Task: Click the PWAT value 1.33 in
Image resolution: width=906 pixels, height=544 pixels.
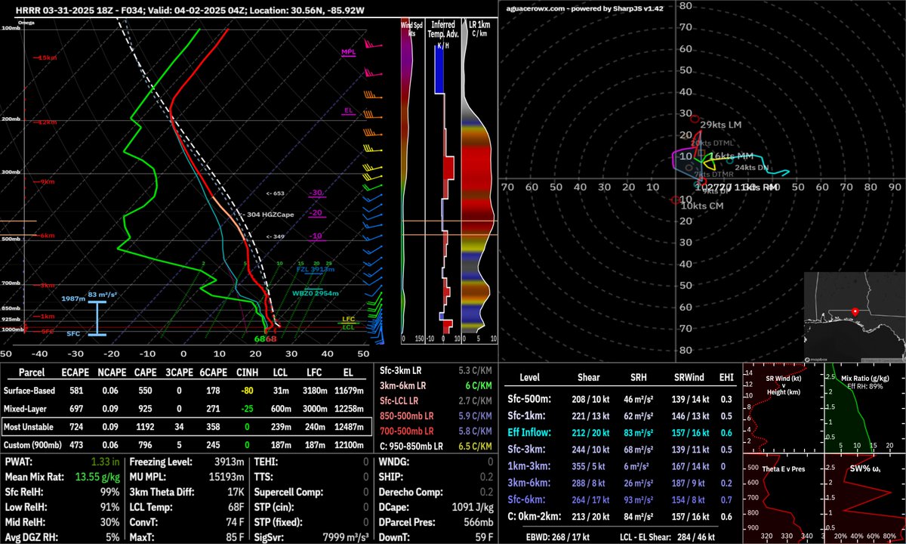Action: click(x=103, y=462)
